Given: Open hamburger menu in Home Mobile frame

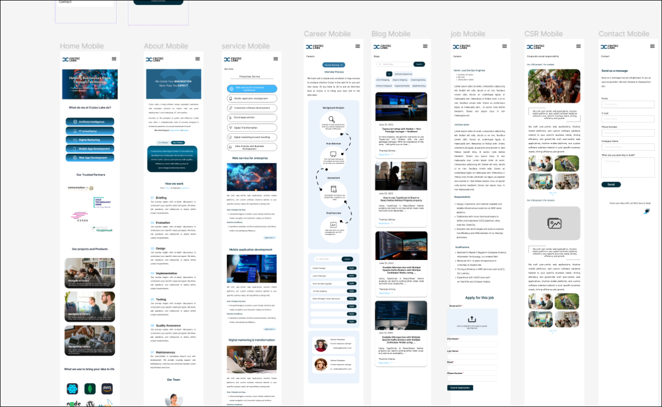Looking at the screenshot, I should 114,59.
